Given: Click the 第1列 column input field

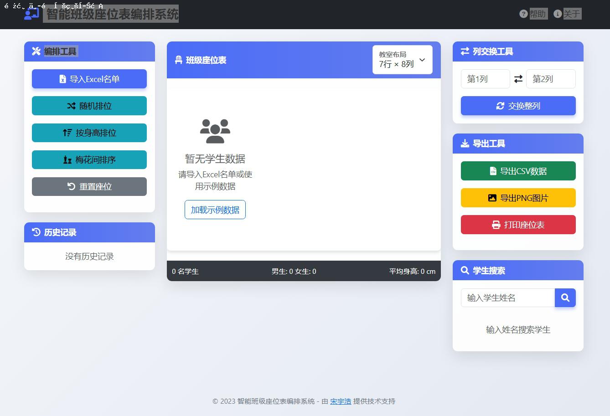Looking at the screenshot, I should click(485, 79).
